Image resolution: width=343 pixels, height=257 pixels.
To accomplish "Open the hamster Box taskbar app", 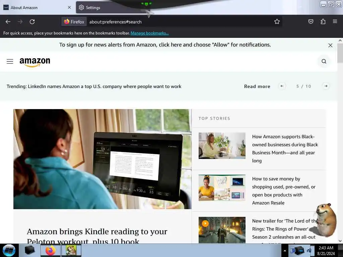I will tap(71, 250).
